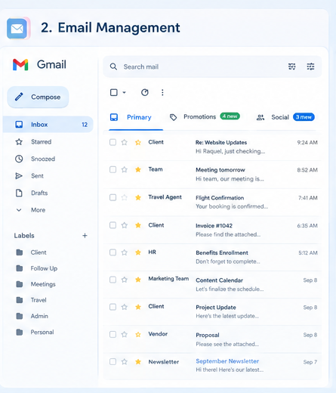
Task: Click the Meetings label folder icon
Action: click(x=20, y=284)
